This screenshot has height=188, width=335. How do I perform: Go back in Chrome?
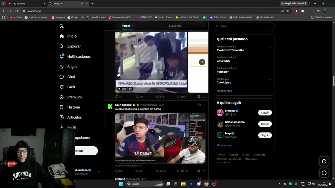pyautogui.click(x=4, y=11)
